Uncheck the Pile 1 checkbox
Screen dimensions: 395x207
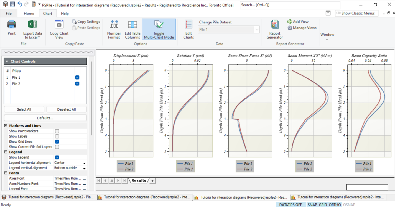tap(77, 78)
